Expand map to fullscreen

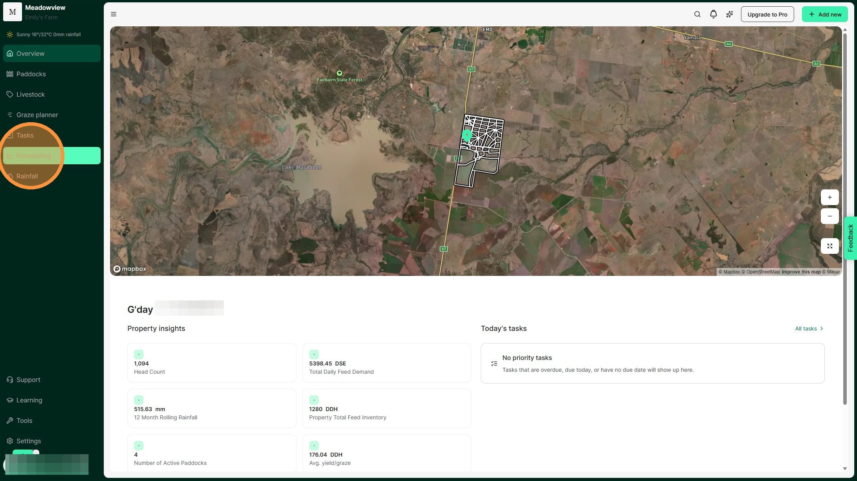(x=829, y=246)
